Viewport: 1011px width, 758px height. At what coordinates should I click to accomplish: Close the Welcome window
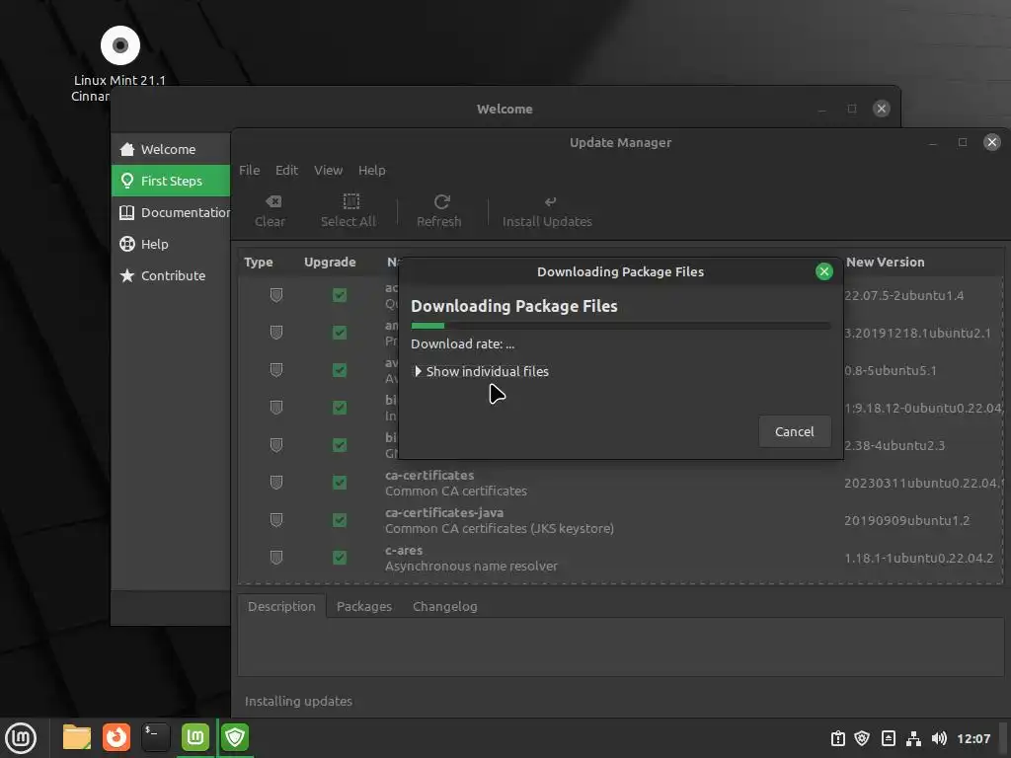881,109
